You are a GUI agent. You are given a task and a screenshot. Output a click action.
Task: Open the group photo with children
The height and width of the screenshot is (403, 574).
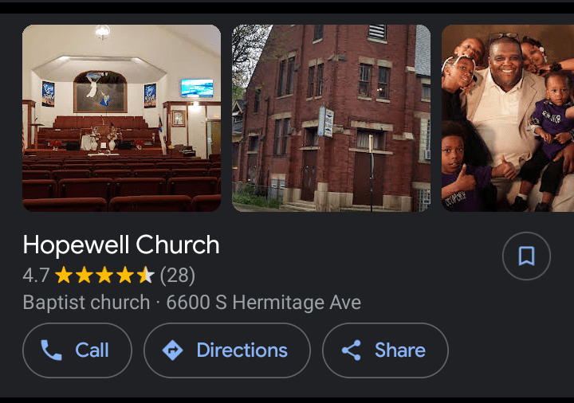point(508,118)
